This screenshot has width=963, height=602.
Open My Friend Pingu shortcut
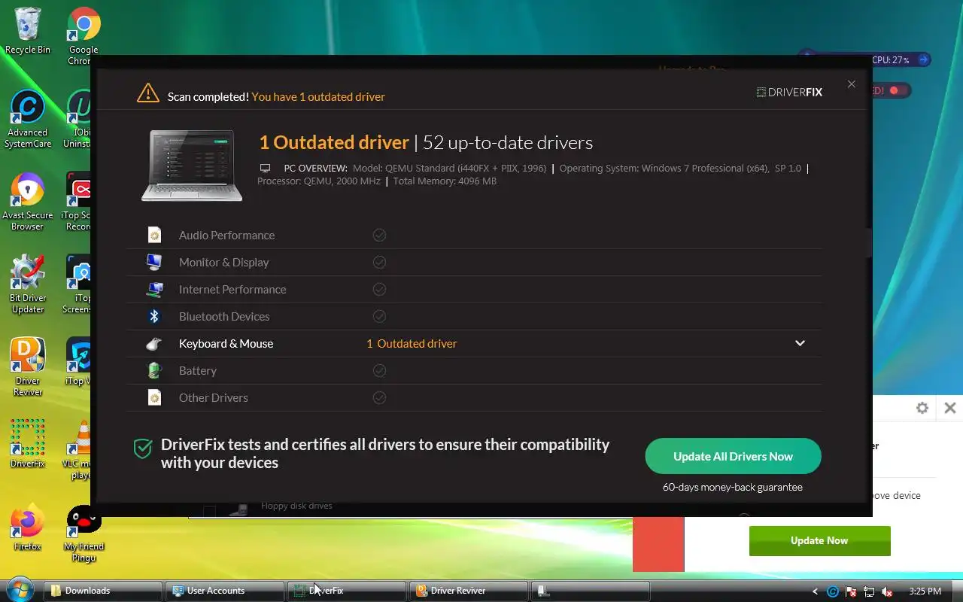(x=84, y=534)
